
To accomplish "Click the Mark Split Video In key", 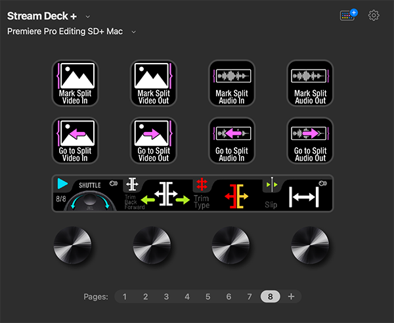I will 75,83.
